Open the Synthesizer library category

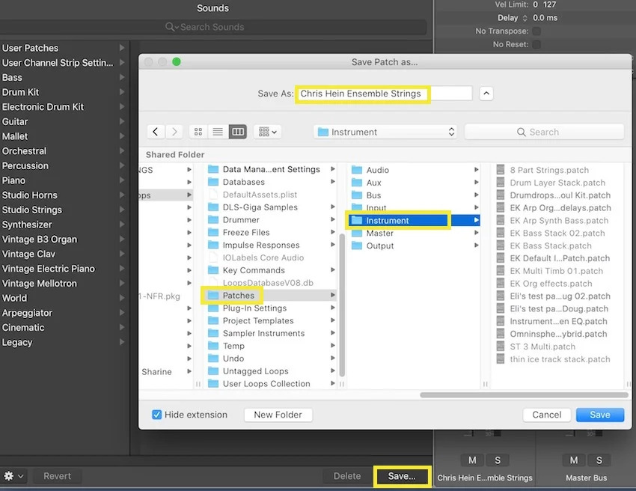tap(64, 225)
